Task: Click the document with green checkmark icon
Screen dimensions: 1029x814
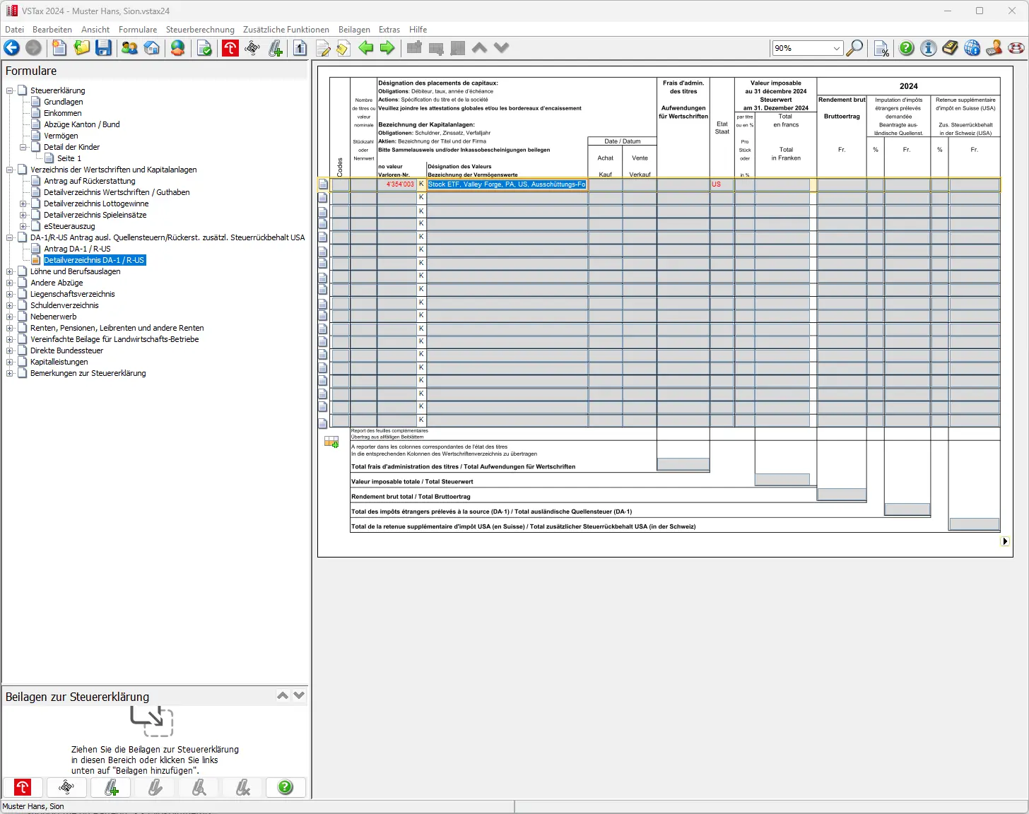Action: pos(204,48)
